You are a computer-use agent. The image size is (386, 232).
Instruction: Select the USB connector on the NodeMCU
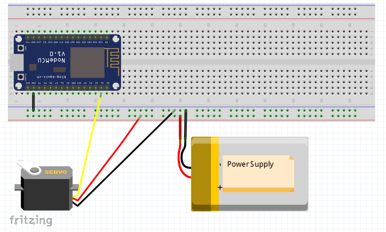click(17, 63)
